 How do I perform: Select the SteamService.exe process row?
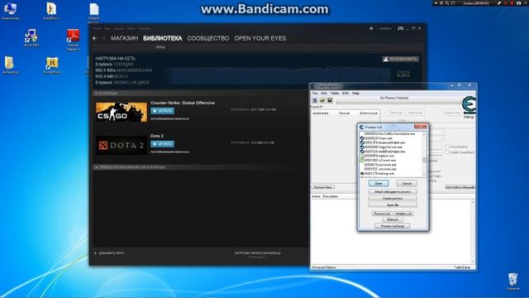pyautogui.click(x=391, y=147)
